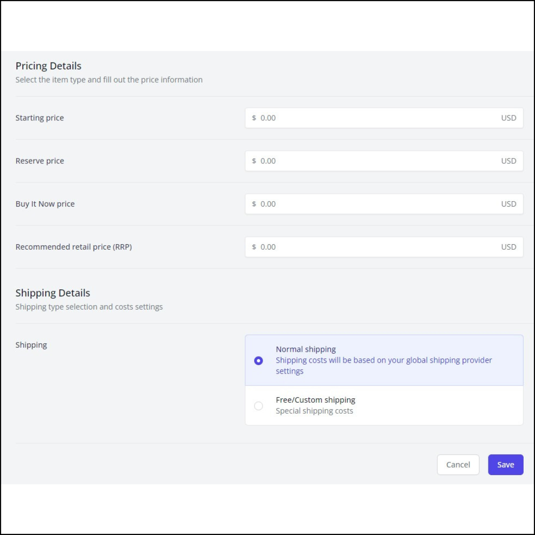Click the Save button

pos(505,464)
